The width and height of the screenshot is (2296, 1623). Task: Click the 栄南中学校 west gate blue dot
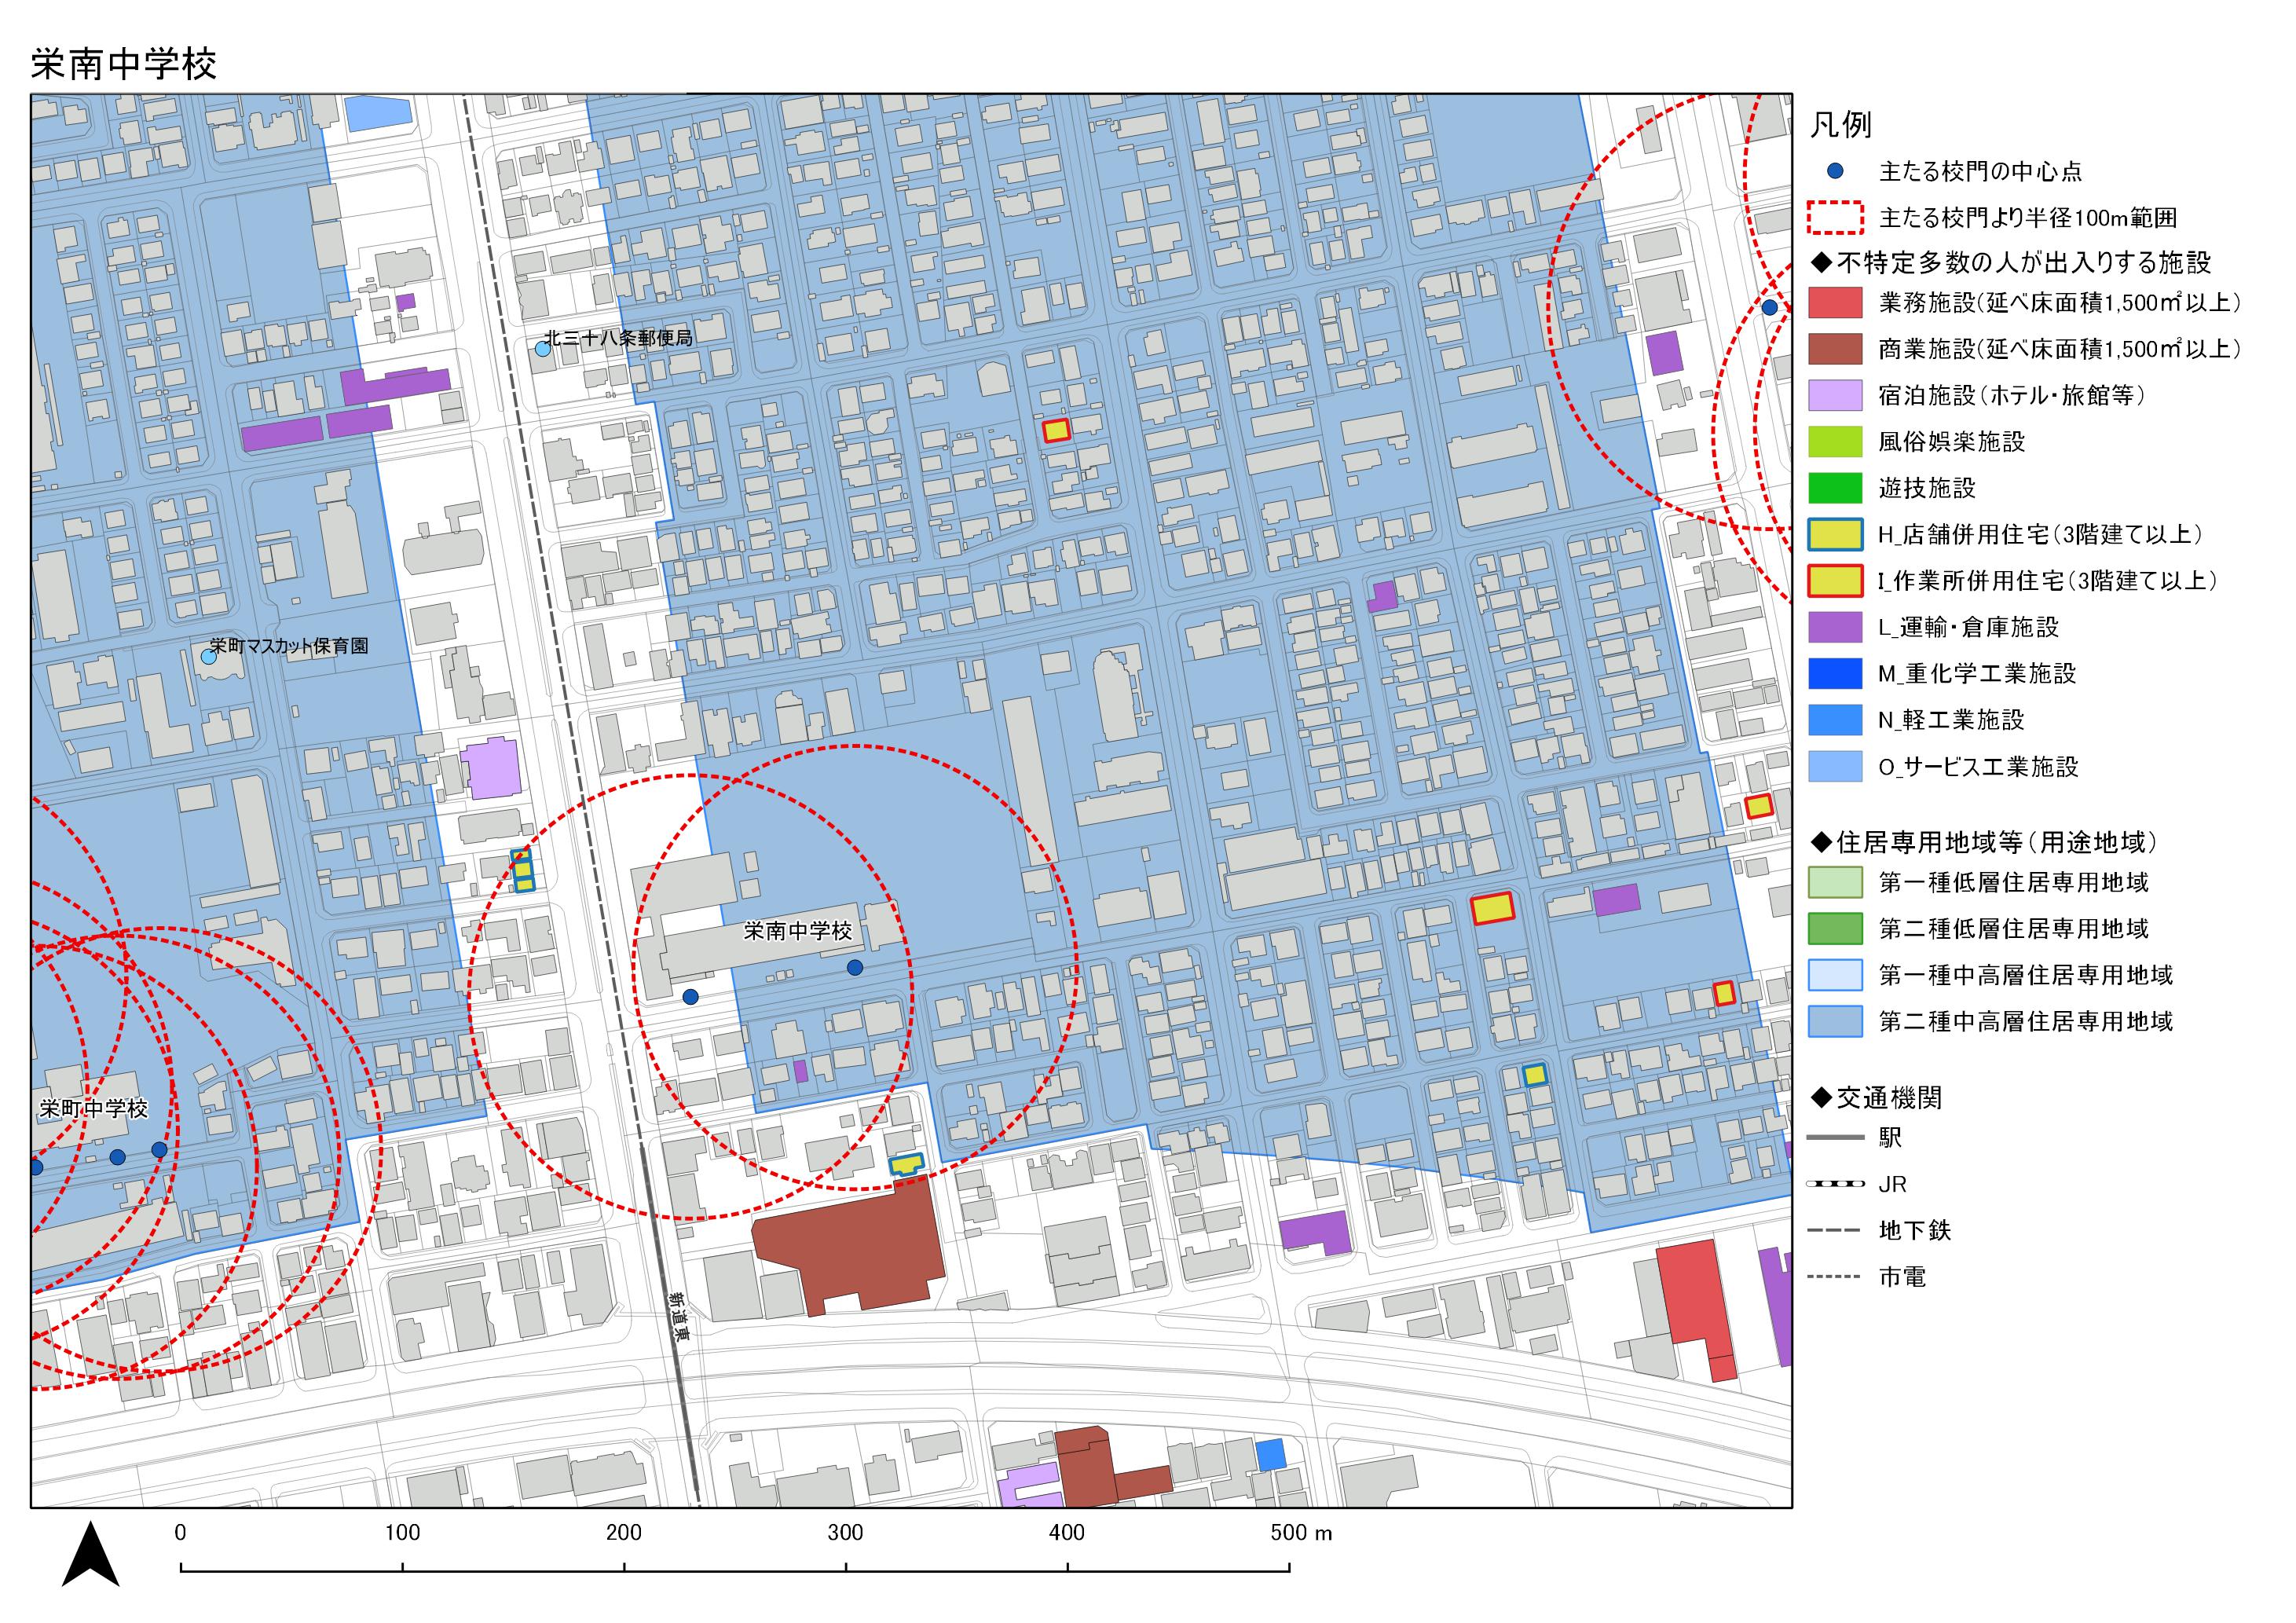click(690, 997)
